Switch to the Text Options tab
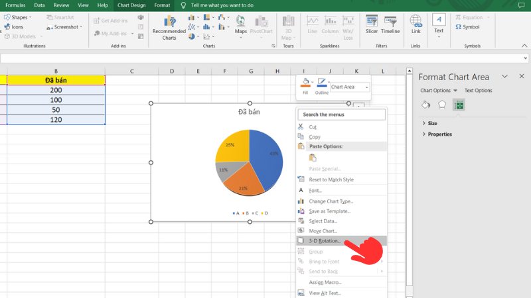Image resolution: width=531 pixels, height=298 pixels. 478,91
